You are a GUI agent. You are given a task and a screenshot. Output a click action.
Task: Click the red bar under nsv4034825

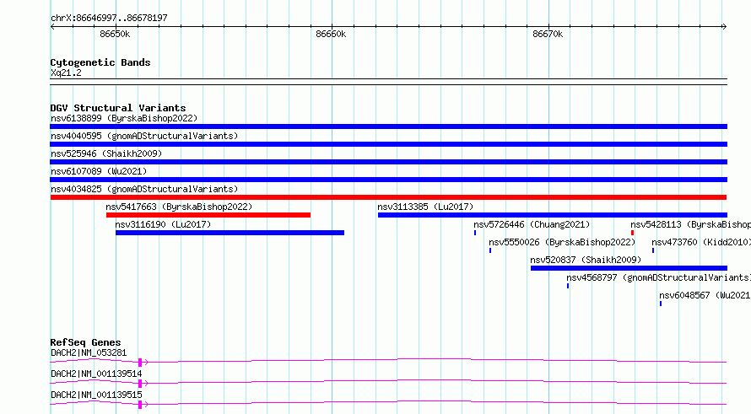pos(388,197)
